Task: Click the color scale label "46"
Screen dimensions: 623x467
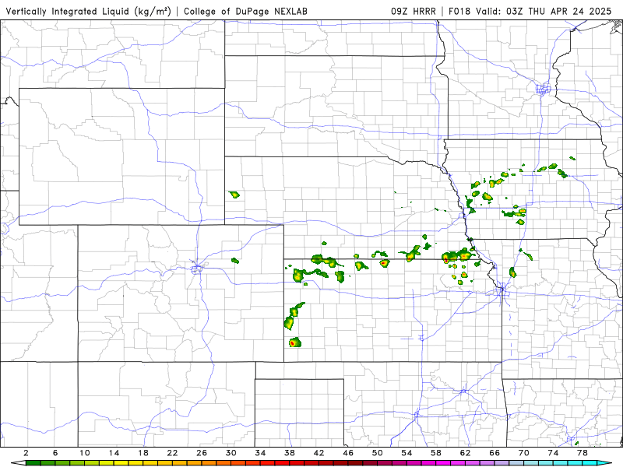Action: click(348, 453)
